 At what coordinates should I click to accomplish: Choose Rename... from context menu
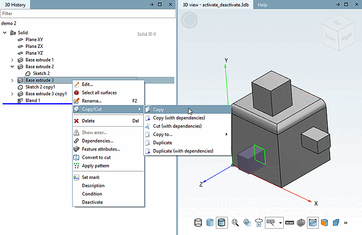tap(109, 101)
